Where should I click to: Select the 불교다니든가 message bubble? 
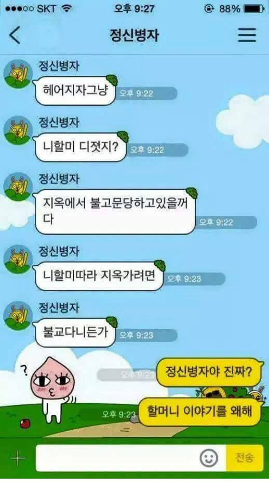click(x=75, y=332)
